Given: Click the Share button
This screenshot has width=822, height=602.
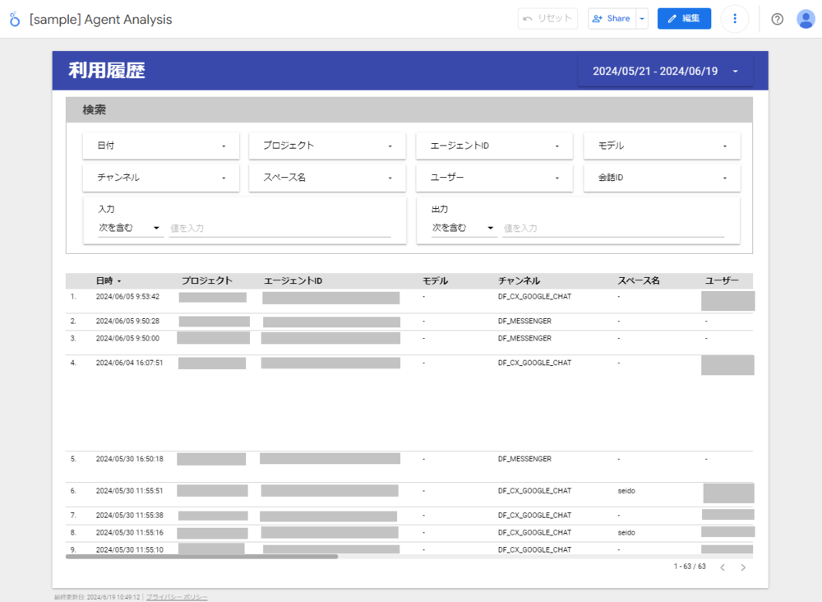Looking at the screenshot, I should coord(611,19).
